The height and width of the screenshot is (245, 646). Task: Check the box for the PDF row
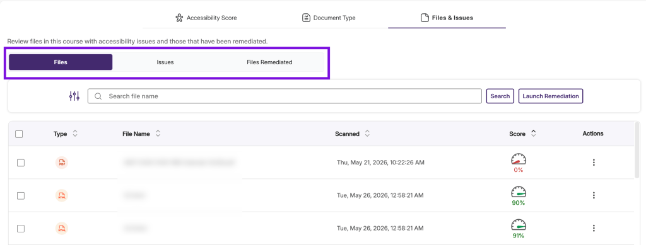click(21, 162)
